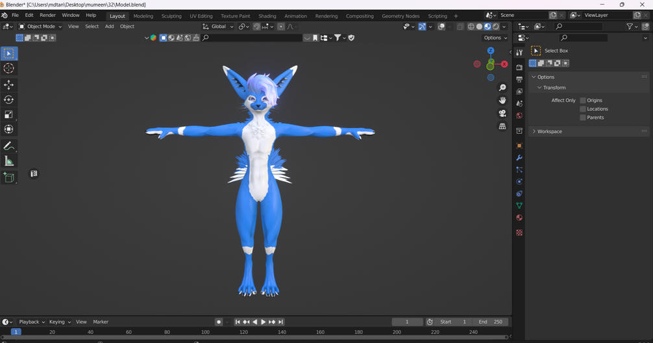653x343 pixels.
Task: Jump to the timeline end frame button
Action: coord(281,322)
